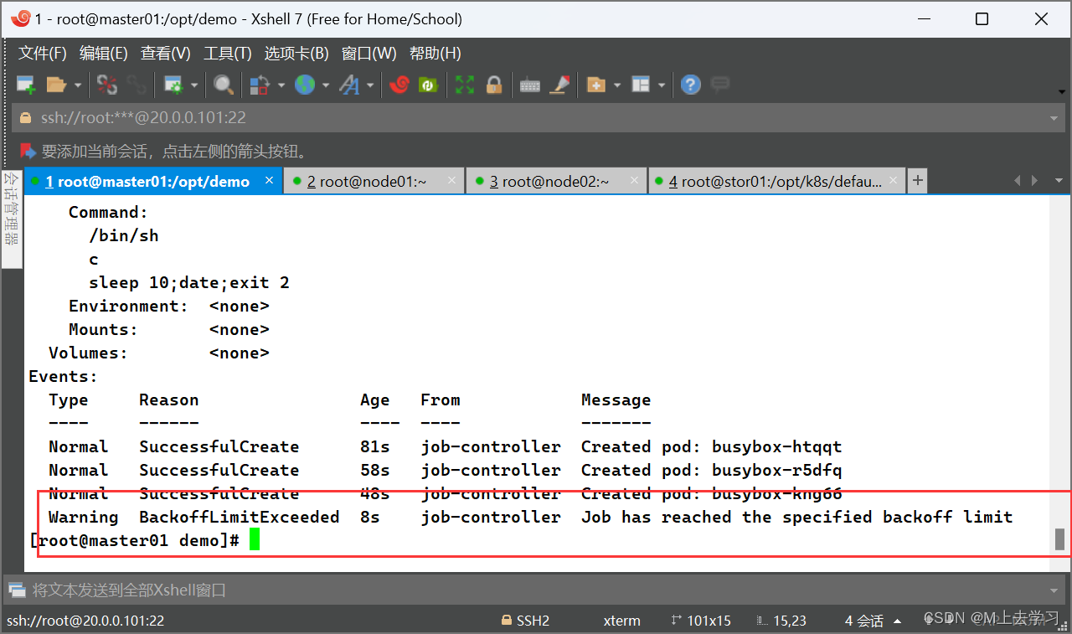Click the Xshell logo in title bar
Viewport: 1072px width, 634px height.
coord(20,18)
